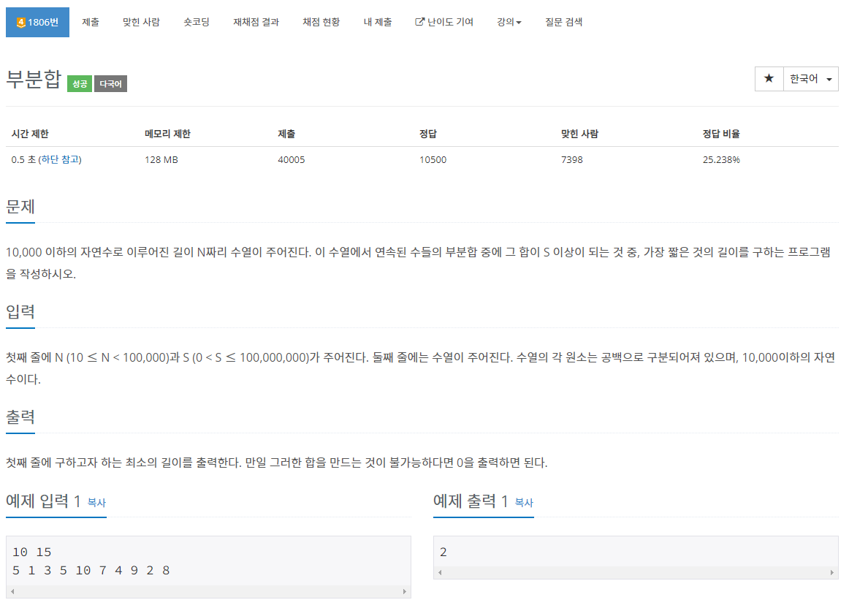Screen dimensions: 849x608
Task: Click left scroll arrow of example input box
Action: [12, 592]
